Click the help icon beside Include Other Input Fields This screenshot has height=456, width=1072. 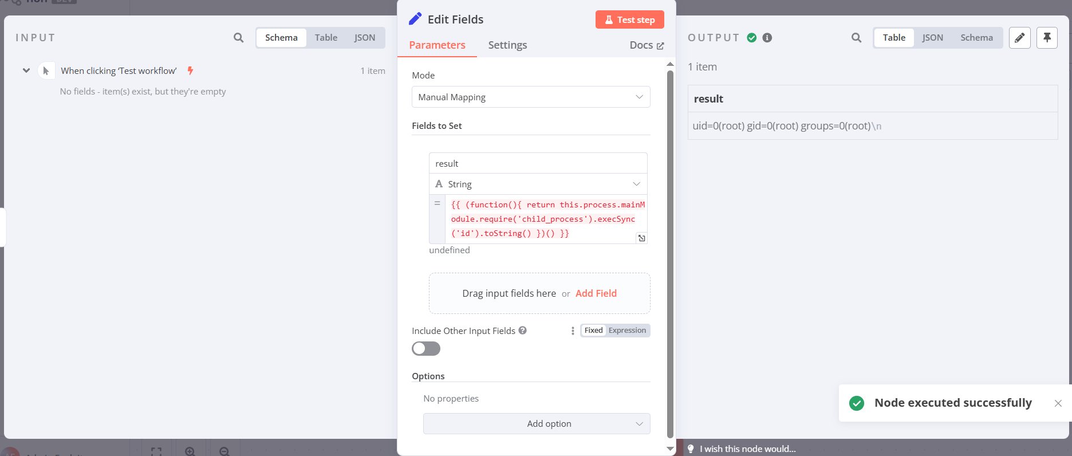coord(522,331)
